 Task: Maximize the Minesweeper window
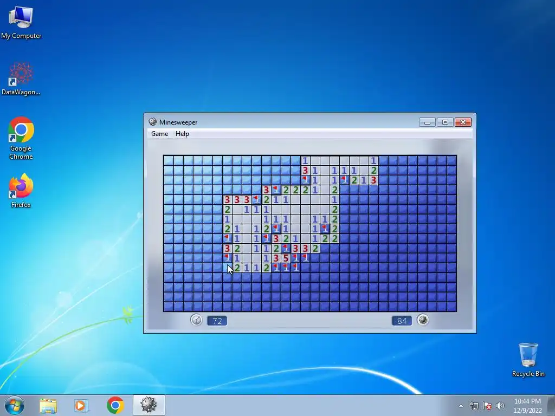click(445, 122)
